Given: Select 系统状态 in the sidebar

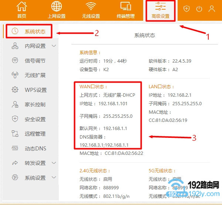Looking at the screenshot, I should coord(35,31).
